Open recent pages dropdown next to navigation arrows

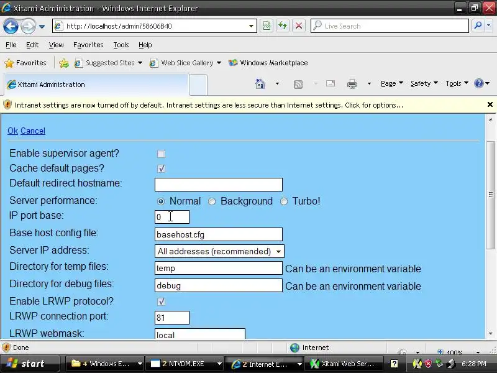(x=42, y=27)
